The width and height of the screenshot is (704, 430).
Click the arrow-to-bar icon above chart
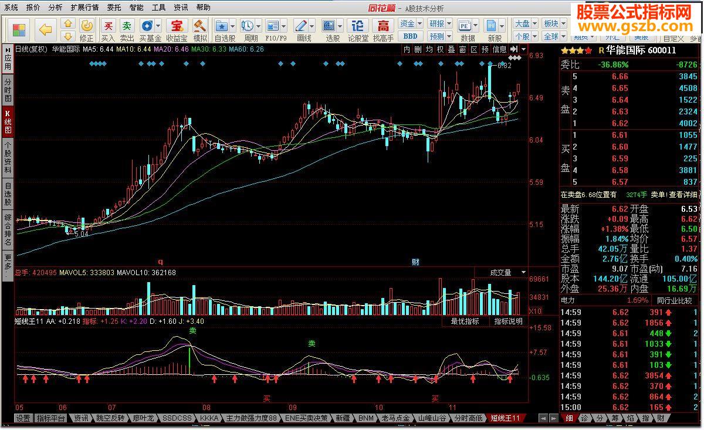(x=514, y=49)
